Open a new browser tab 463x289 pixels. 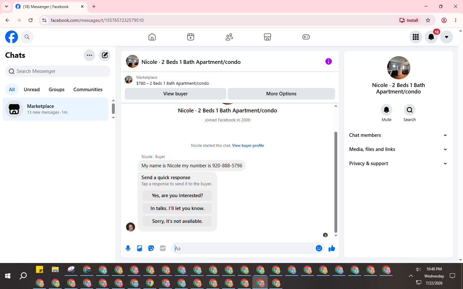click(94, 6)
